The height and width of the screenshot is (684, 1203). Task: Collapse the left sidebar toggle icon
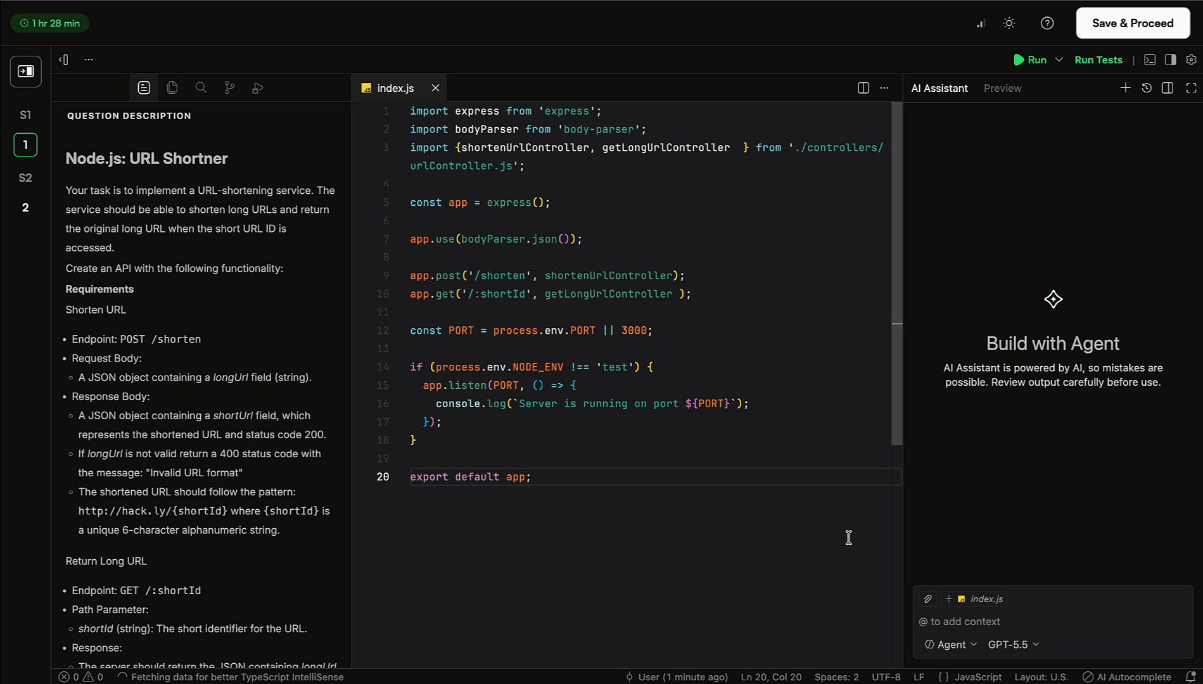pyautogui.click(x=63, y=60)
